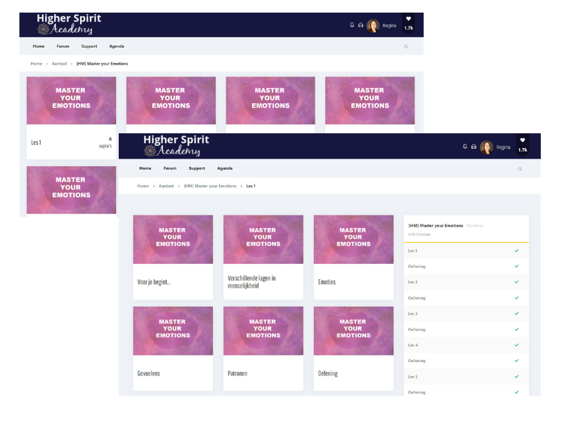562x421 pixels.
Task: Open the Gevoelens lesson card thumbnail
Action: (173, 330)
